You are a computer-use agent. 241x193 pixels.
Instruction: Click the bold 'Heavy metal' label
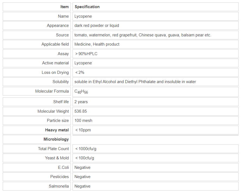pos(57,130)
